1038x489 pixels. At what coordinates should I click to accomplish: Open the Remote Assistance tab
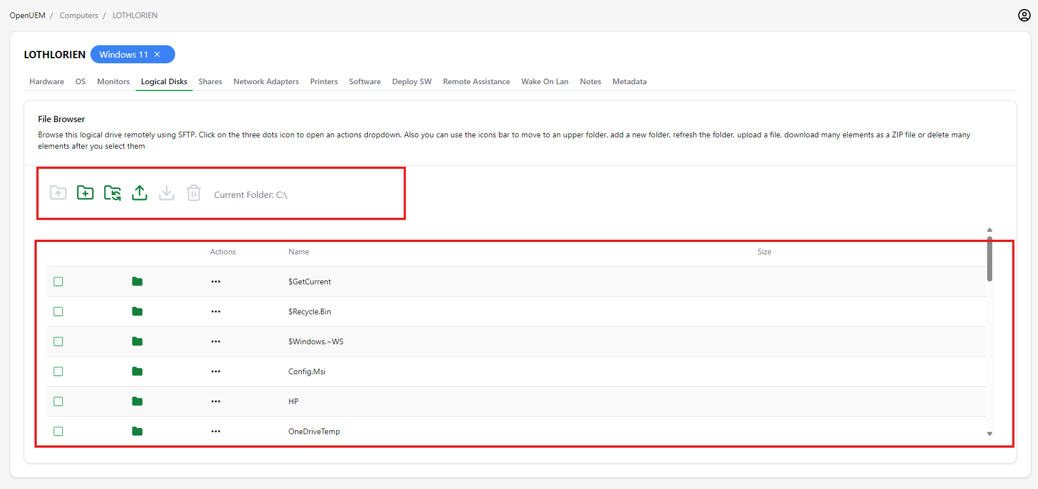476,81
